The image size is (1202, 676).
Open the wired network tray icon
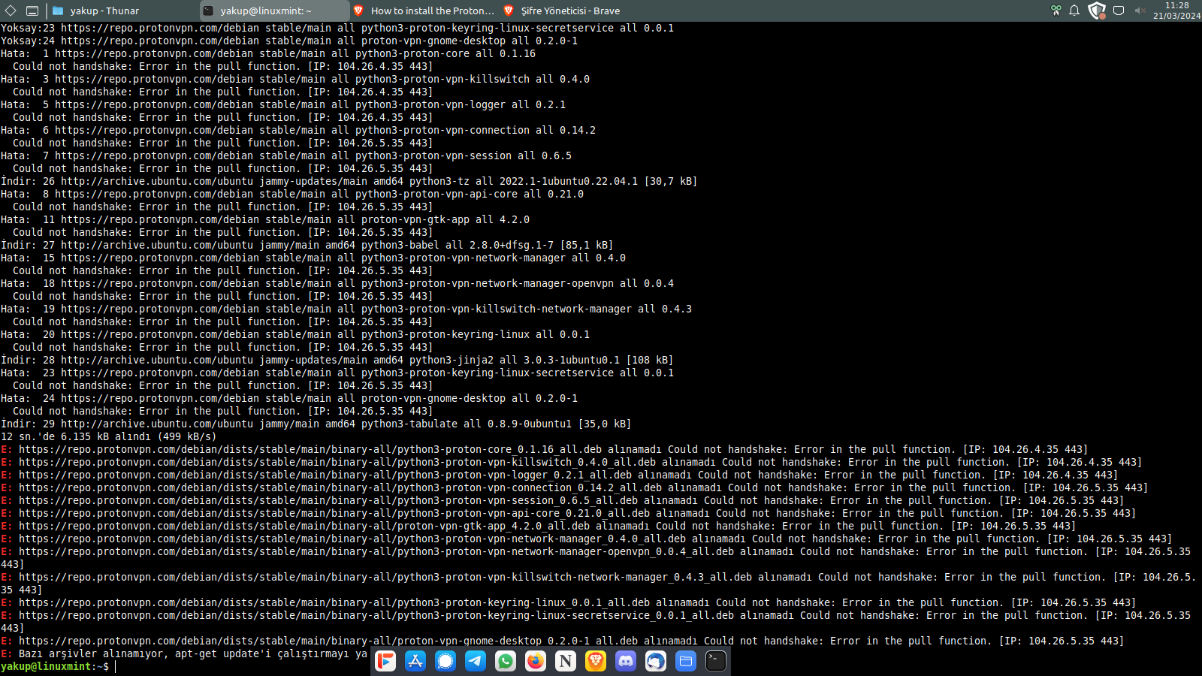click(x=1119, y=11)
